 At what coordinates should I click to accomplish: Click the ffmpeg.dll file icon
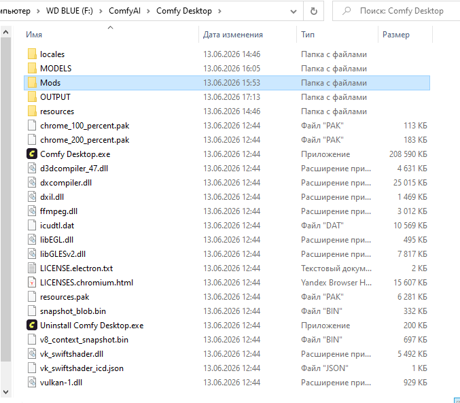point(32,211)
